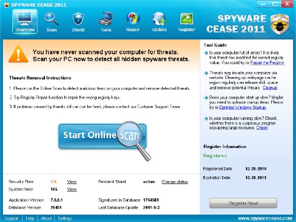The height and width of the screenshot is (222, 296).
Task: Click Expiration Date 12-28-2011
Action: (x=256, y=178)
